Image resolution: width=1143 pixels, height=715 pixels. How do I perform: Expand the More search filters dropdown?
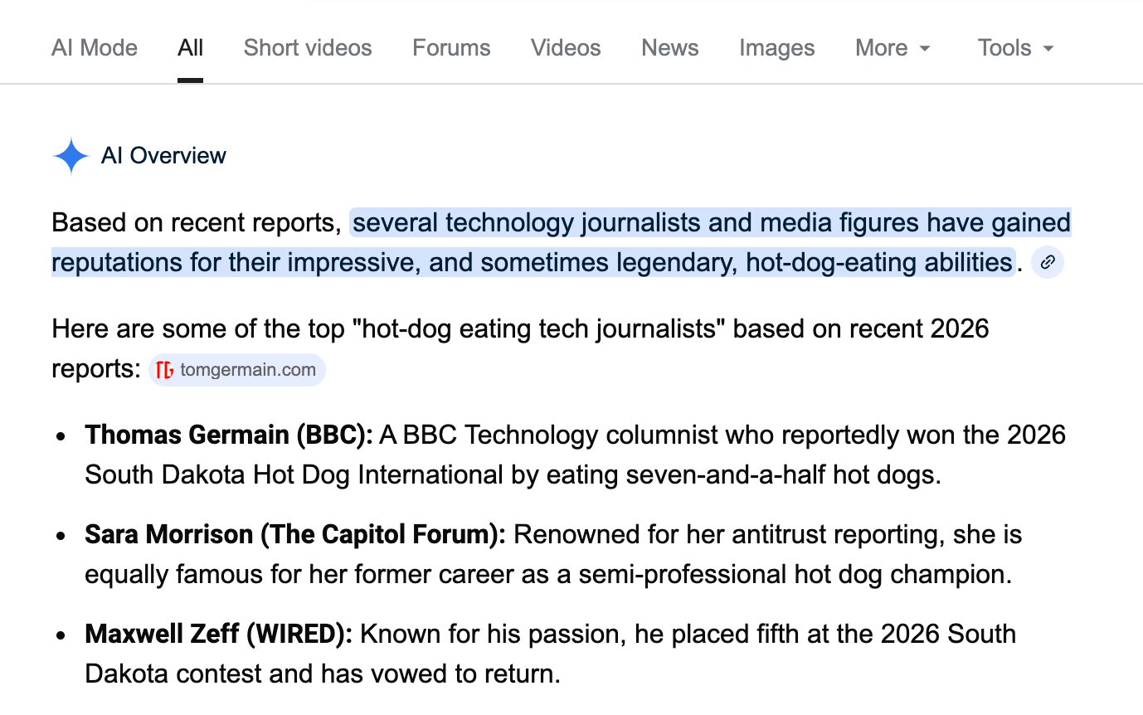click(x=893, y=48)
